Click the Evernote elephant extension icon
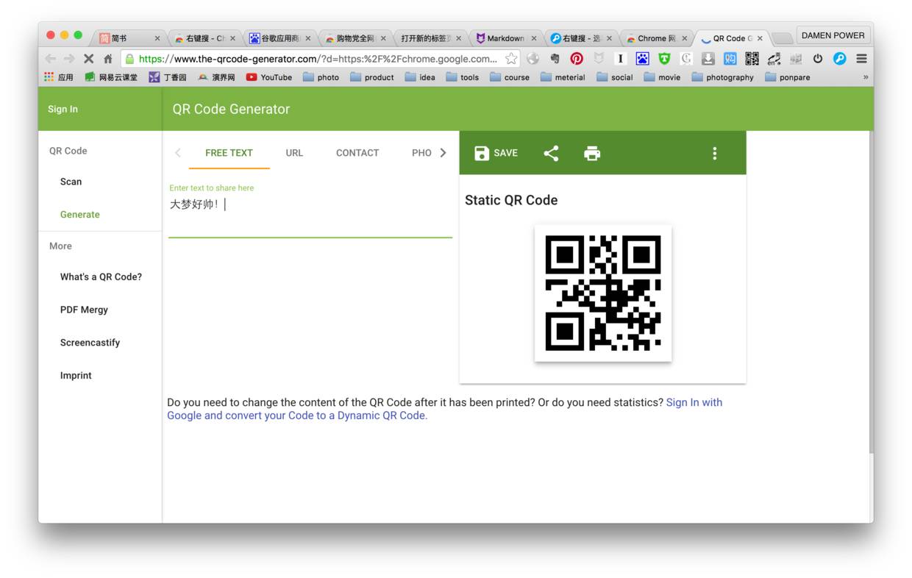This screenshot has height=578, width=912. click(555, 59)
